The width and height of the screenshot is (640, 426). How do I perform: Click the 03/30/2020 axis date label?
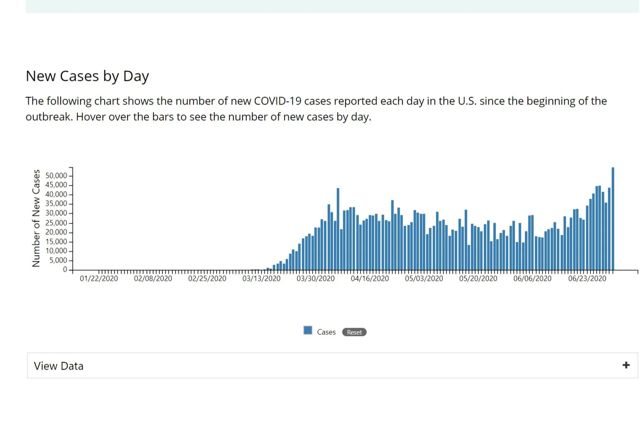(x=316, y=278)
